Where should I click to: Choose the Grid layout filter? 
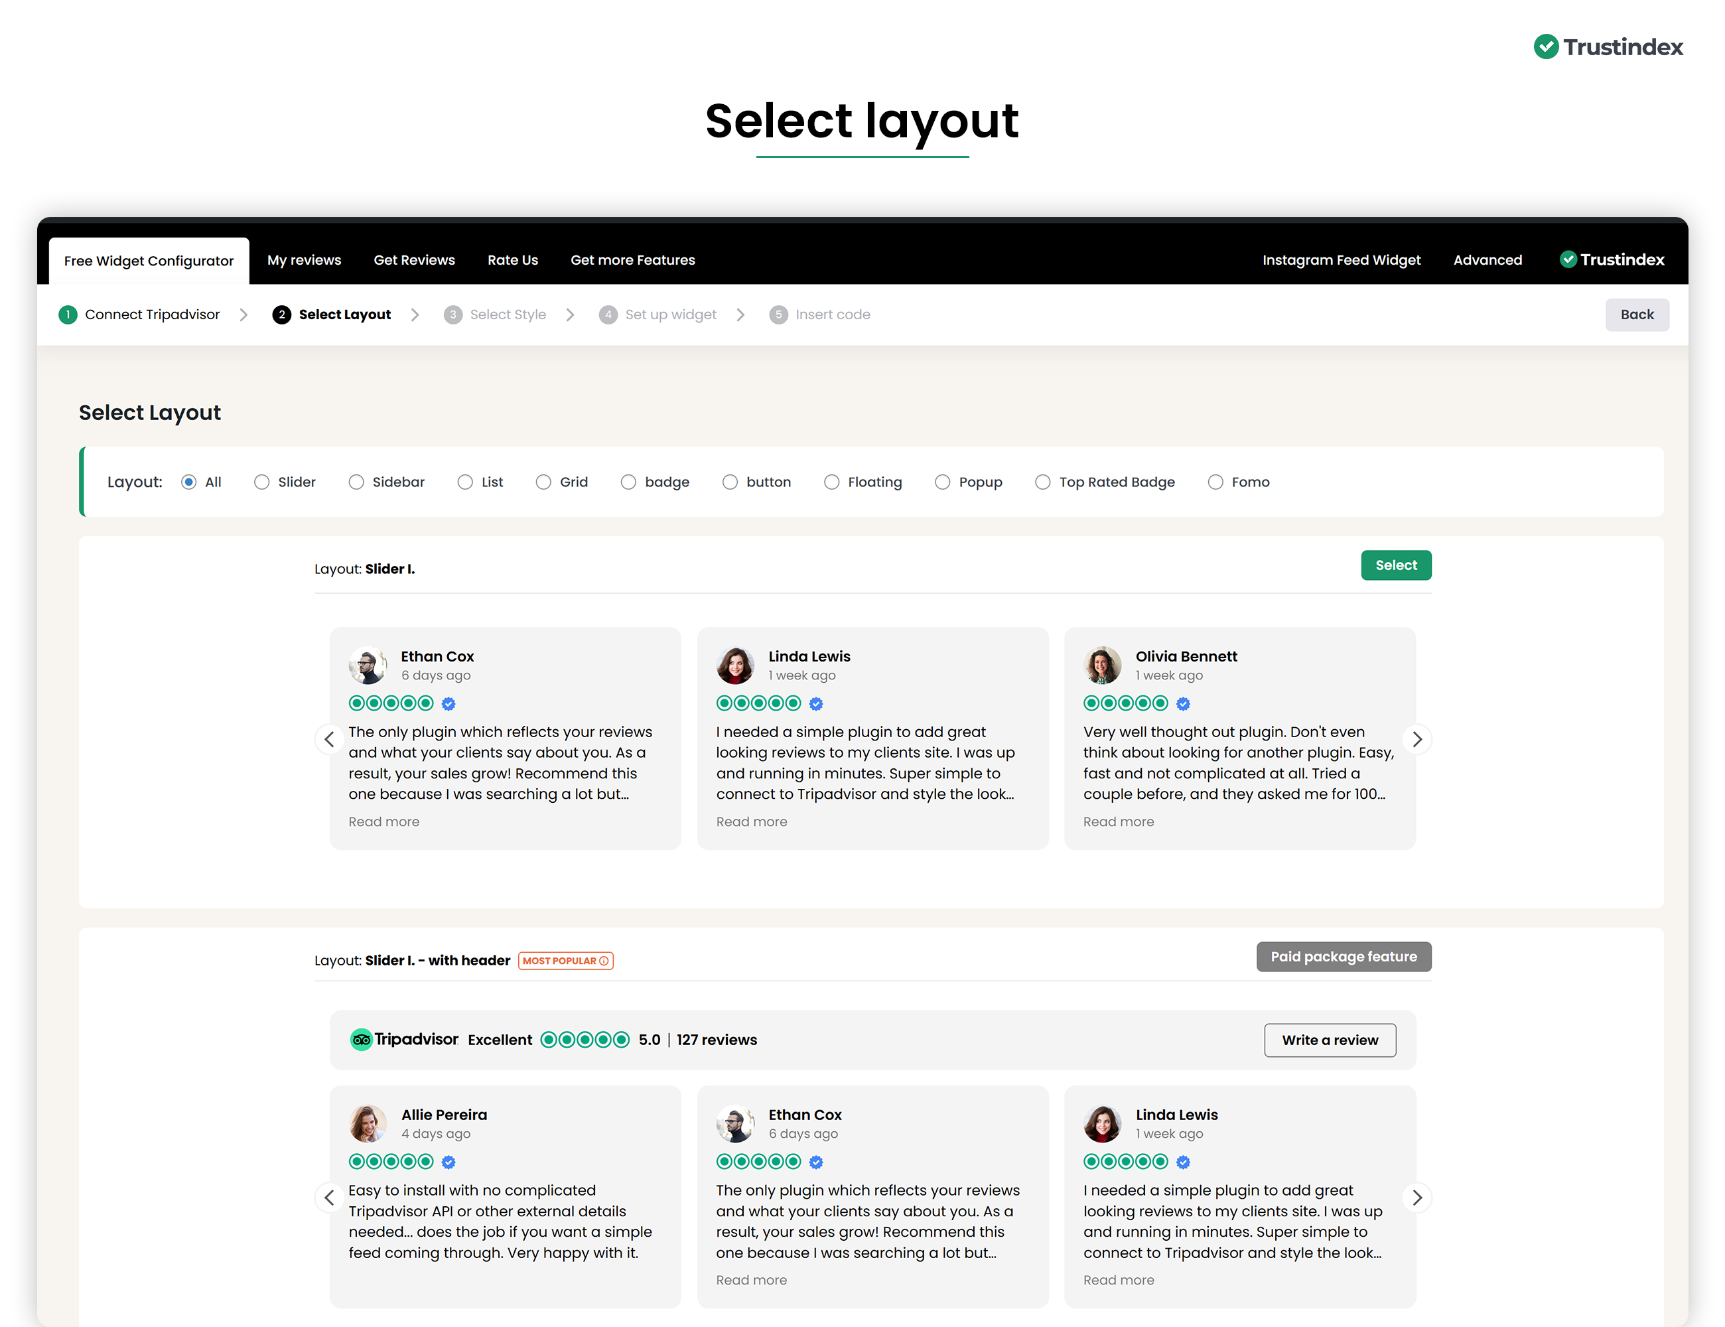pos(543,482)
